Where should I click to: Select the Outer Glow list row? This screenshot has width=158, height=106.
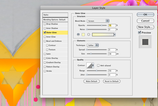(55, 32)
